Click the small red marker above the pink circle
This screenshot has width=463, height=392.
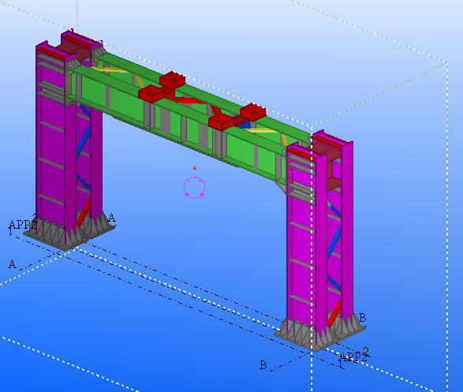[195, 168]
